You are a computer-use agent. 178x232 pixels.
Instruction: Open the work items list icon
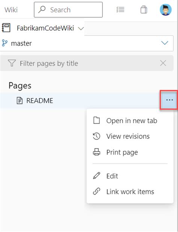pos(120,10)
